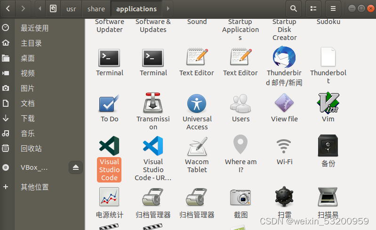Open the Thunderbird mail application icon

284,57
